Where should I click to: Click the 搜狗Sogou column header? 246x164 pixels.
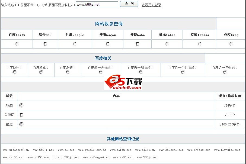point(108,35)
